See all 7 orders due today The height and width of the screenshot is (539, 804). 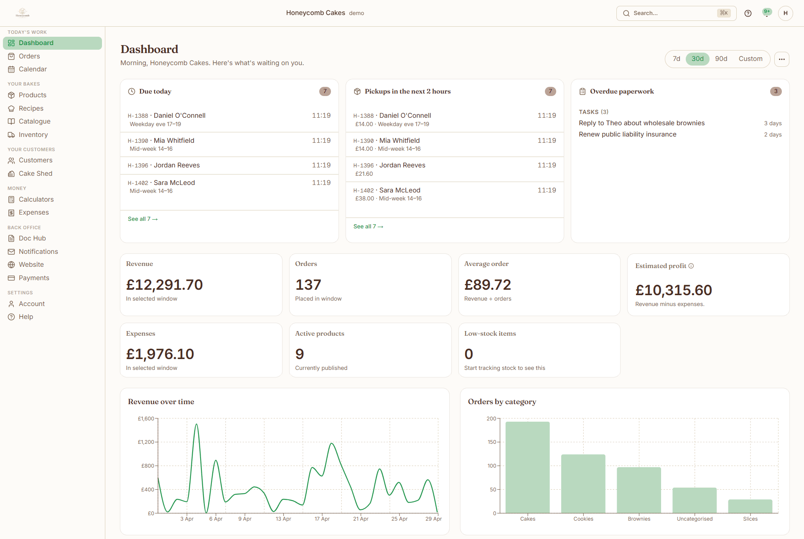pos(143,219)
